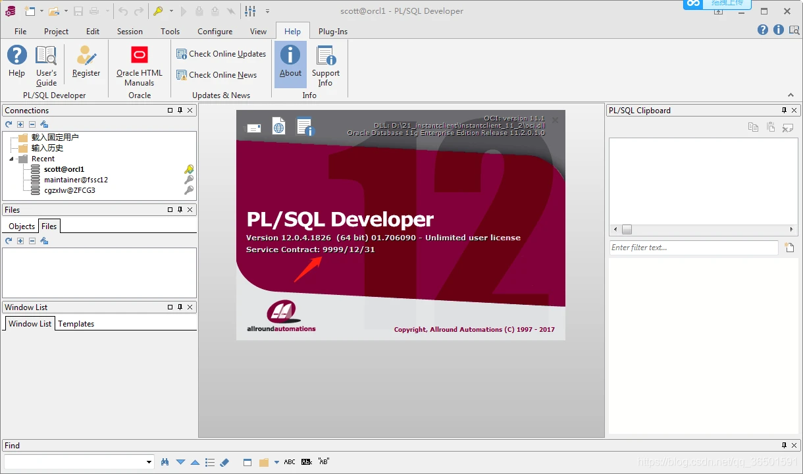The height and width of the screenshot is (474, 803).
Task: Open the Find text history dropdown
Action: coord(149,462)
